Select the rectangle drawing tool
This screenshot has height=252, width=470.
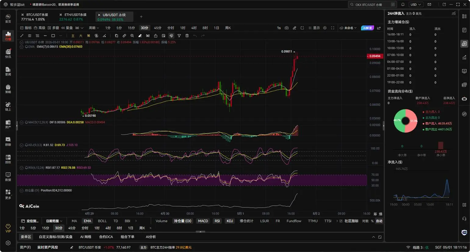[53, 36]
